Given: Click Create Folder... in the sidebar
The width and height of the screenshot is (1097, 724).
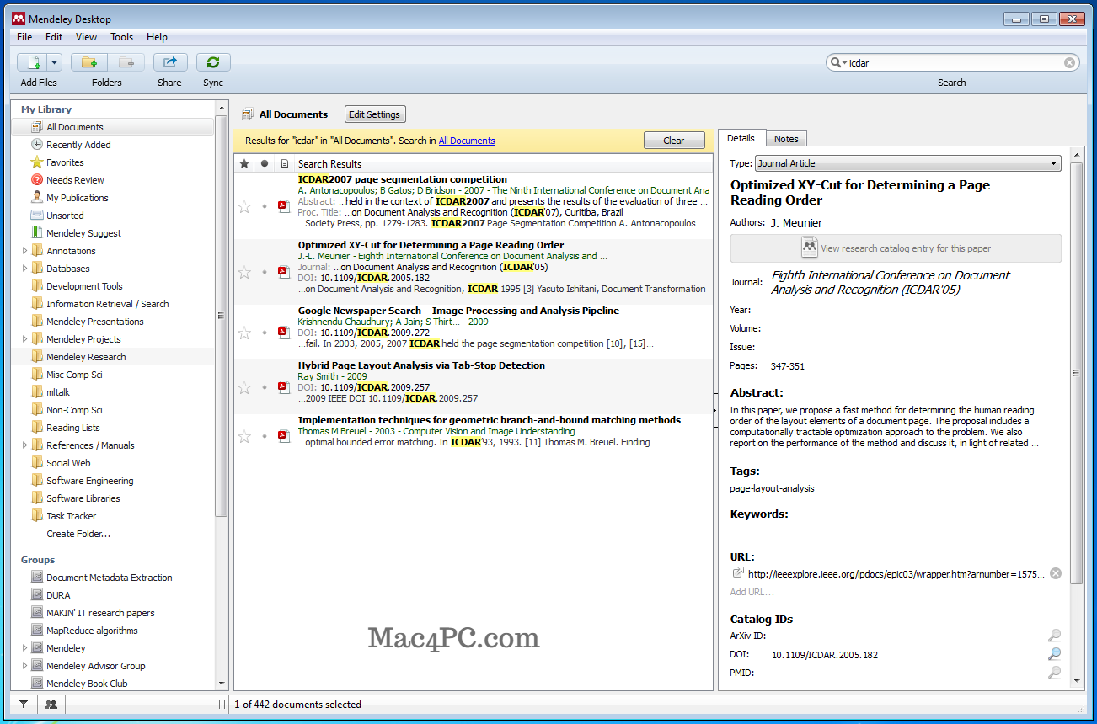Looking at the screenshot, I should pos(78,534).
